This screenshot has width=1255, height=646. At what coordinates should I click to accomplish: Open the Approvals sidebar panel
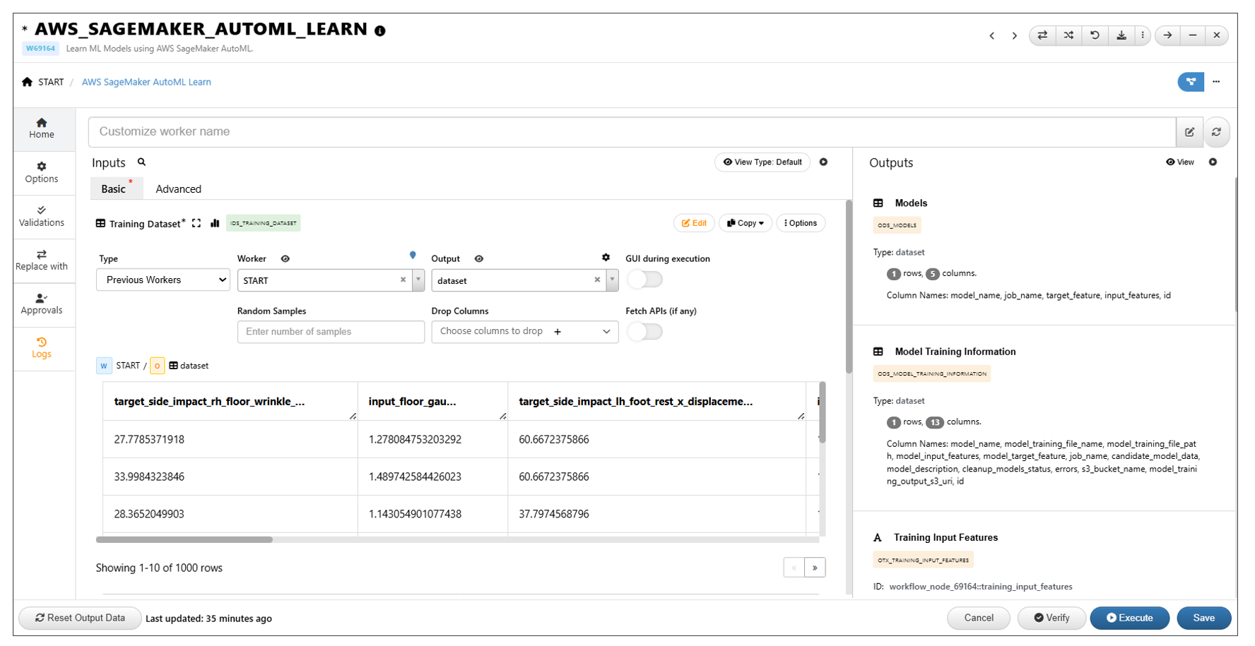click(x=42, y=304)
